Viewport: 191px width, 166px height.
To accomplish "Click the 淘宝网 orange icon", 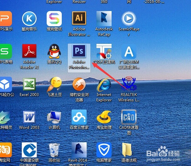I will point(6,150).
